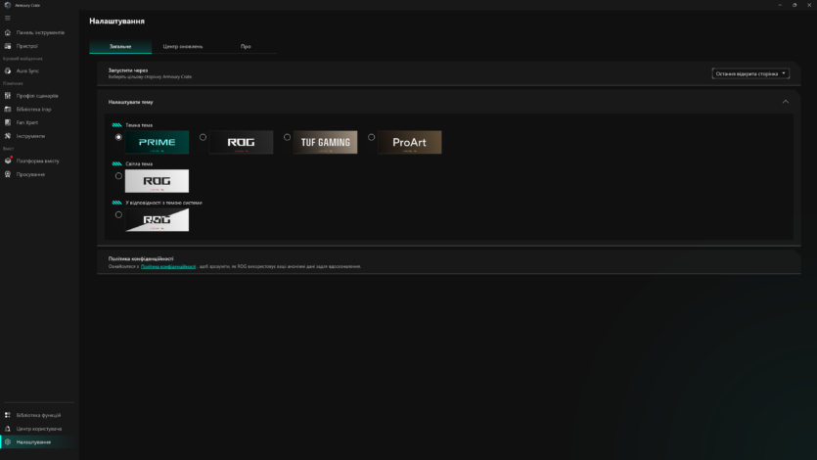
Task: Click the TUF GAMING theme thumbnail
Action: tap(325, 142)
